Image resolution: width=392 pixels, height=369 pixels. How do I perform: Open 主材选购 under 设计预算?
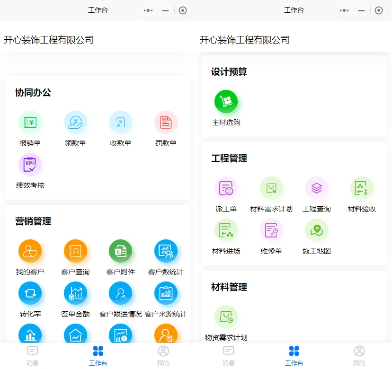(x=226, y=101)
